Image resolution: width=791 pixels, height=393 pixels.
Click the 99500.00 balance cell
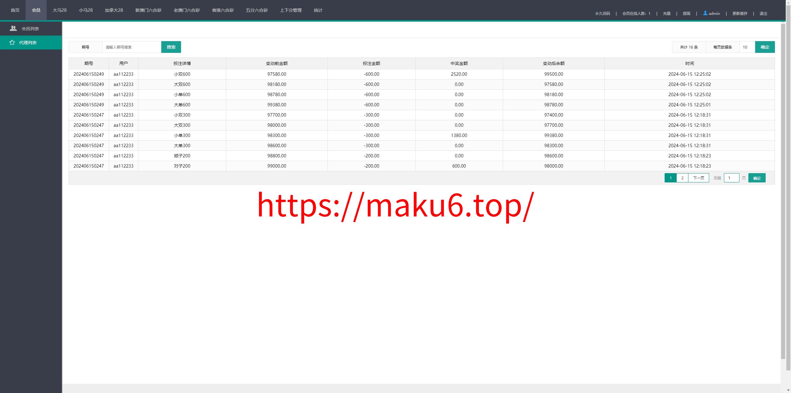coord(553,74)
